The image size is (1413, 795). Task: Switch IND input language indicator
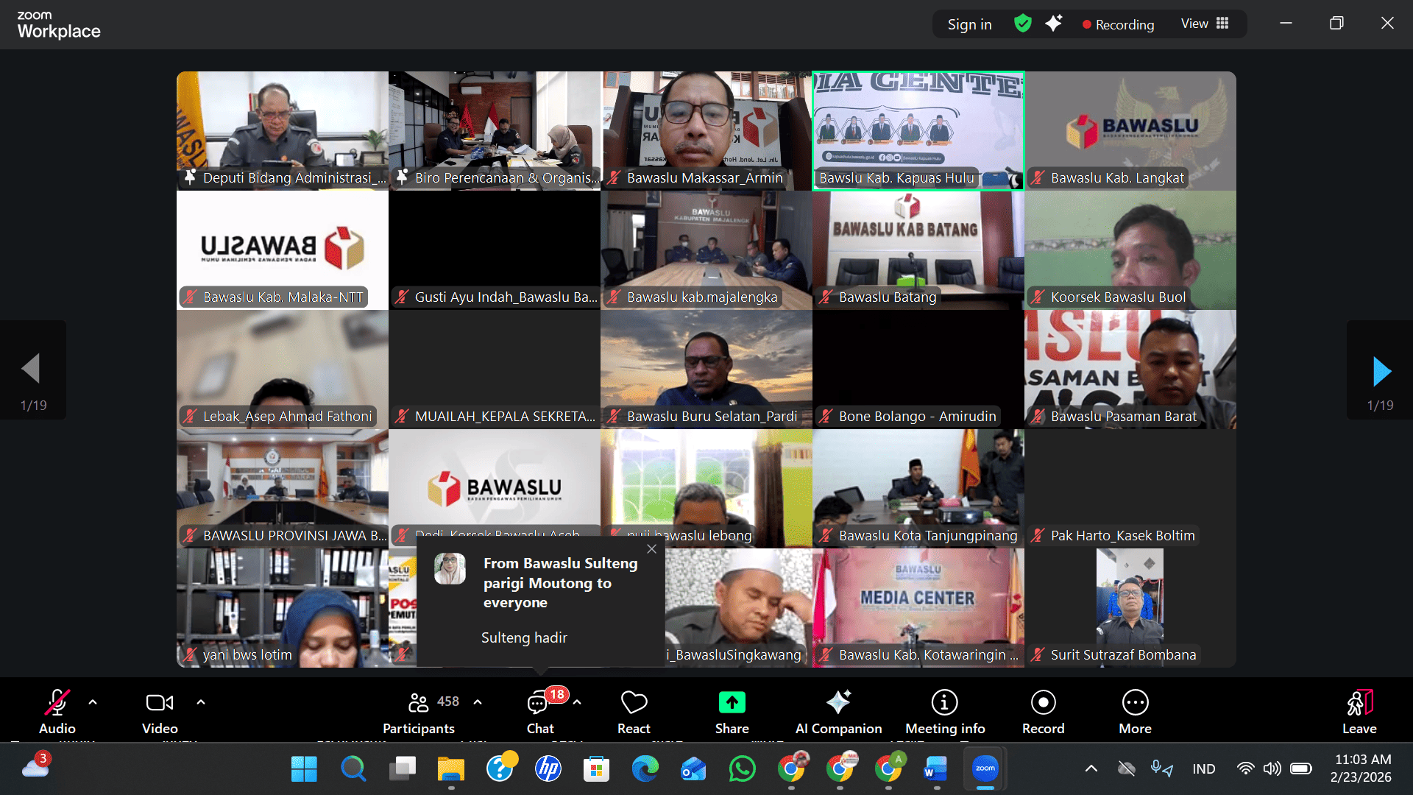click(x=1203, y=769)
